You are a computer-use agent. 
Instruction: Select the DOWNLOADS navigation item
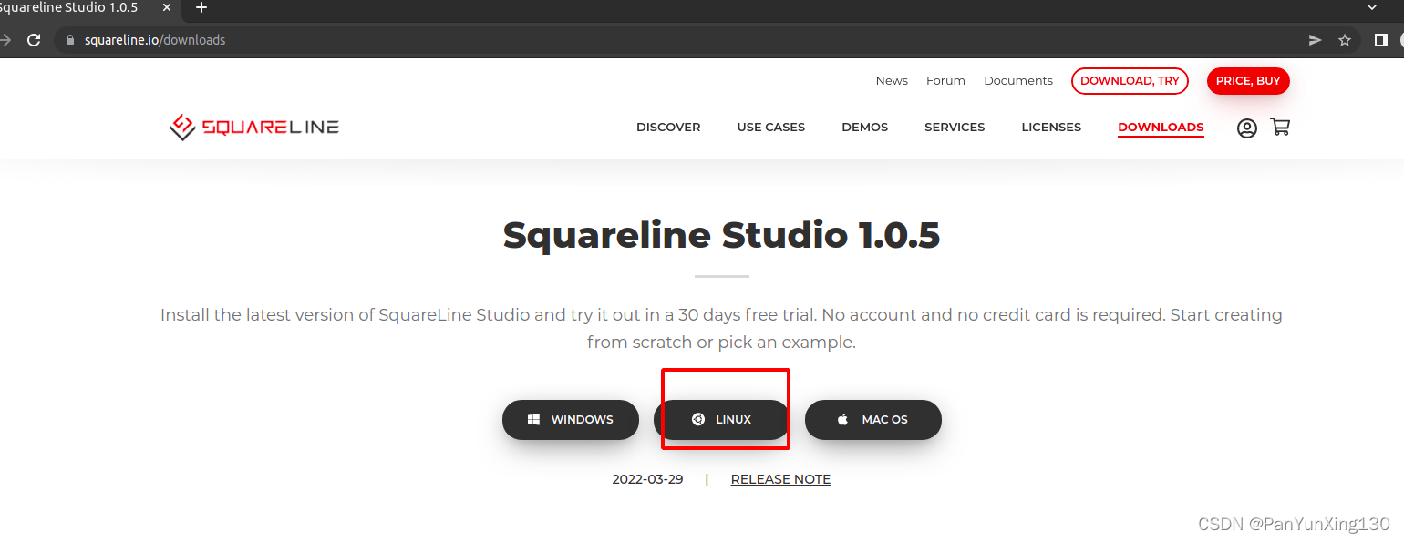tap(1160, 128)
